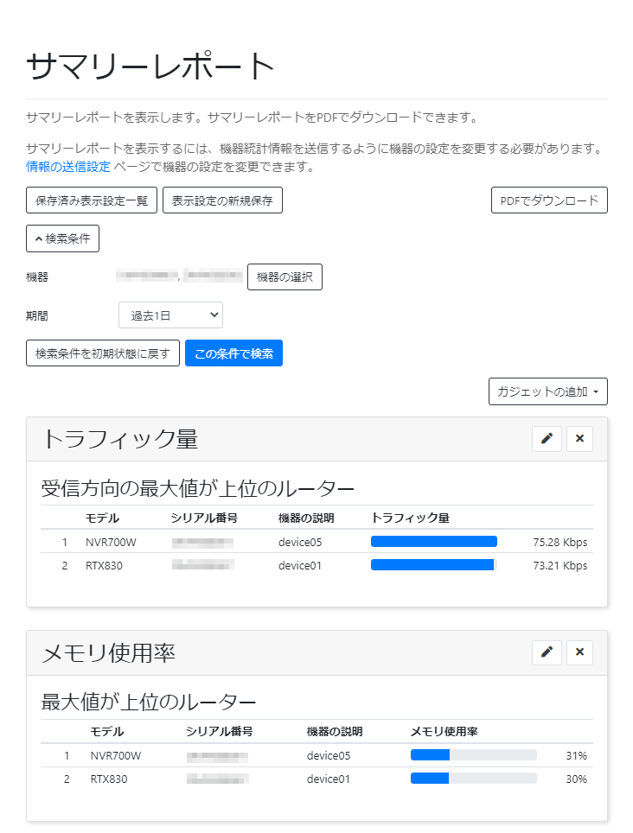Screen dimensions: 633x833
Task: Open the 保存済み表示設定一覧 list
Action: pos(91,200)
